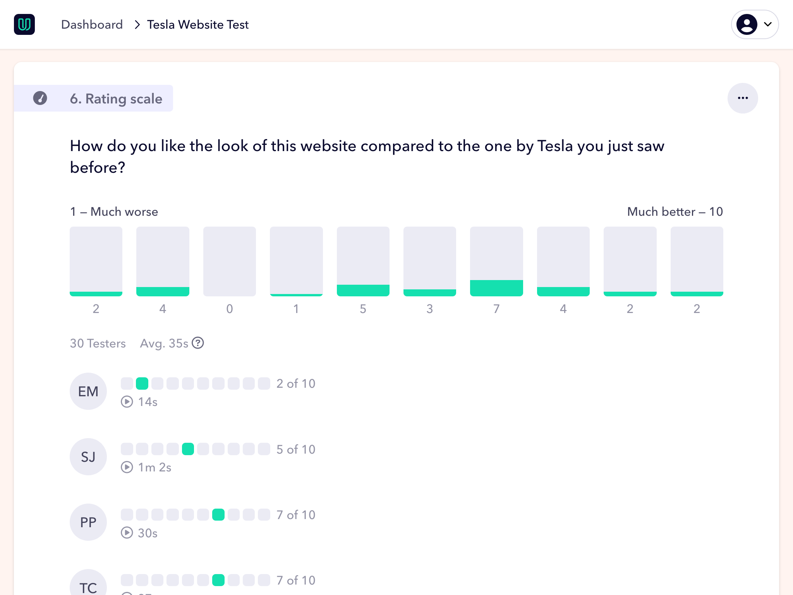This screenshot has width=793, height=595.
Task: Play PP's 30s recording
Action: point(127,533)
